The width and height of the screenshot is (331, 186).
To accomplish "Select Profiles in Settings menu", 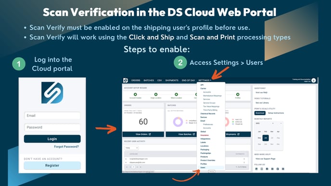I will tap(204, 164).
